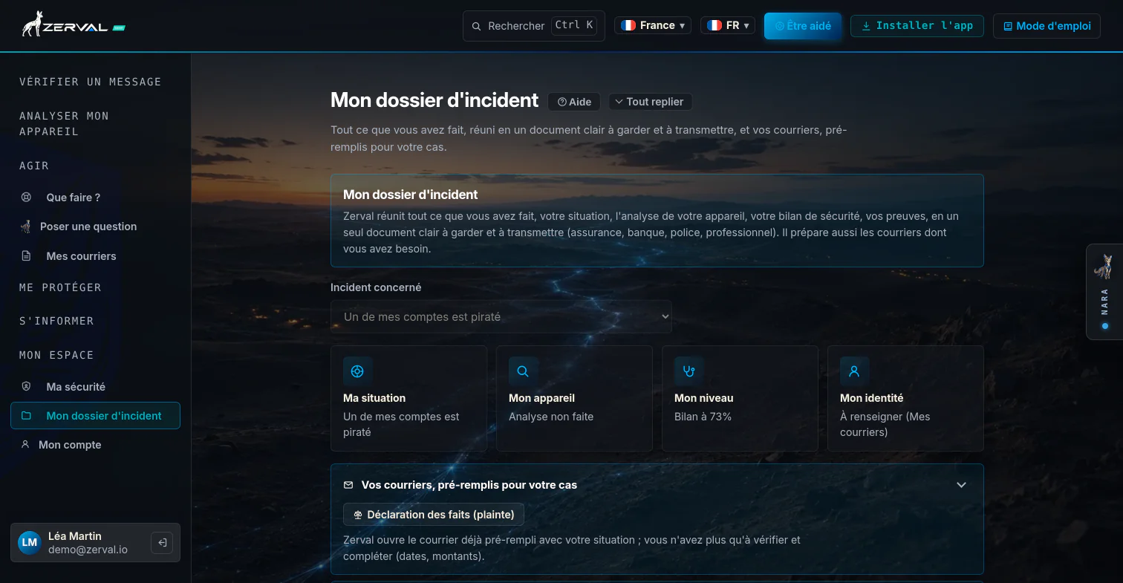This screenshot has width=1123, height=583.
Task: Open the Mon niveau card
Action: tap(740, 398)
